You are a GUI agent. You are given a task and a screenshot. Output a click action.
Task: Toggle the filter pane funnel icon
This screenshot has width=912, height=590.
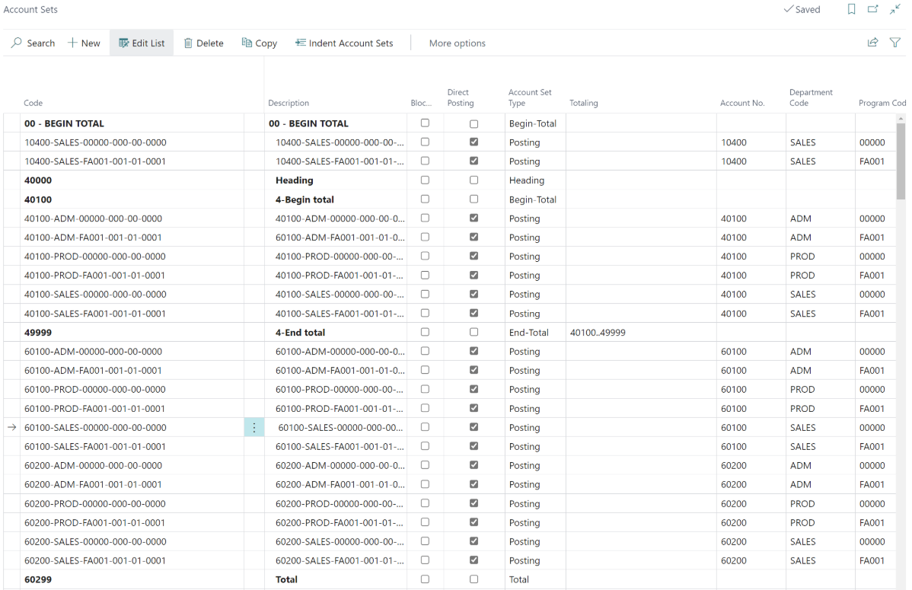[x=895, y=43]
